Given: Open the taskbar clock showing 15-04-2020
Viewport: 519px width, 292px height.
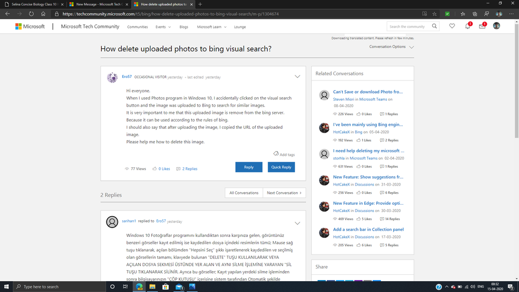Looking at the screenshot, I should click(495, 287).
